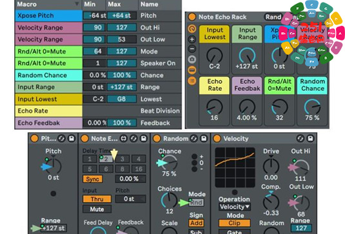The height and width of the screenshot is (234, 345).
Task: Toggle the Rnd mode in Random device
Action: 197,202
